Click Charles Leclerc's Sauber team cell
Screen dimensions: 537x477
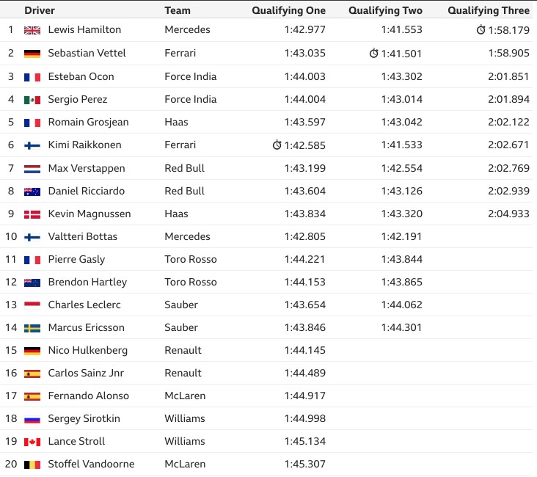click(x=180, y=305)
